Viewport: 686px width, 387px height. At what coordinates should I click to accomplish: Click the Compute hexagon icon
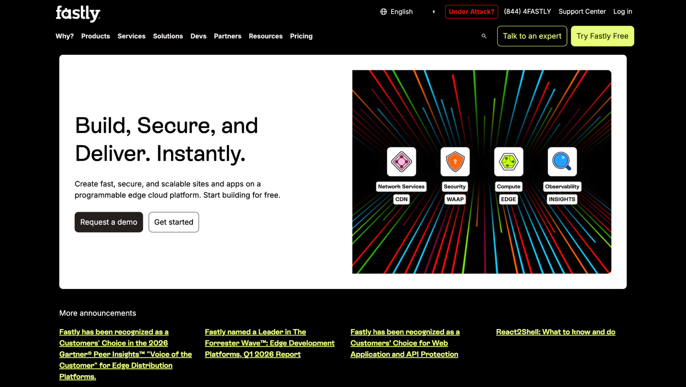tap(509, 162)
